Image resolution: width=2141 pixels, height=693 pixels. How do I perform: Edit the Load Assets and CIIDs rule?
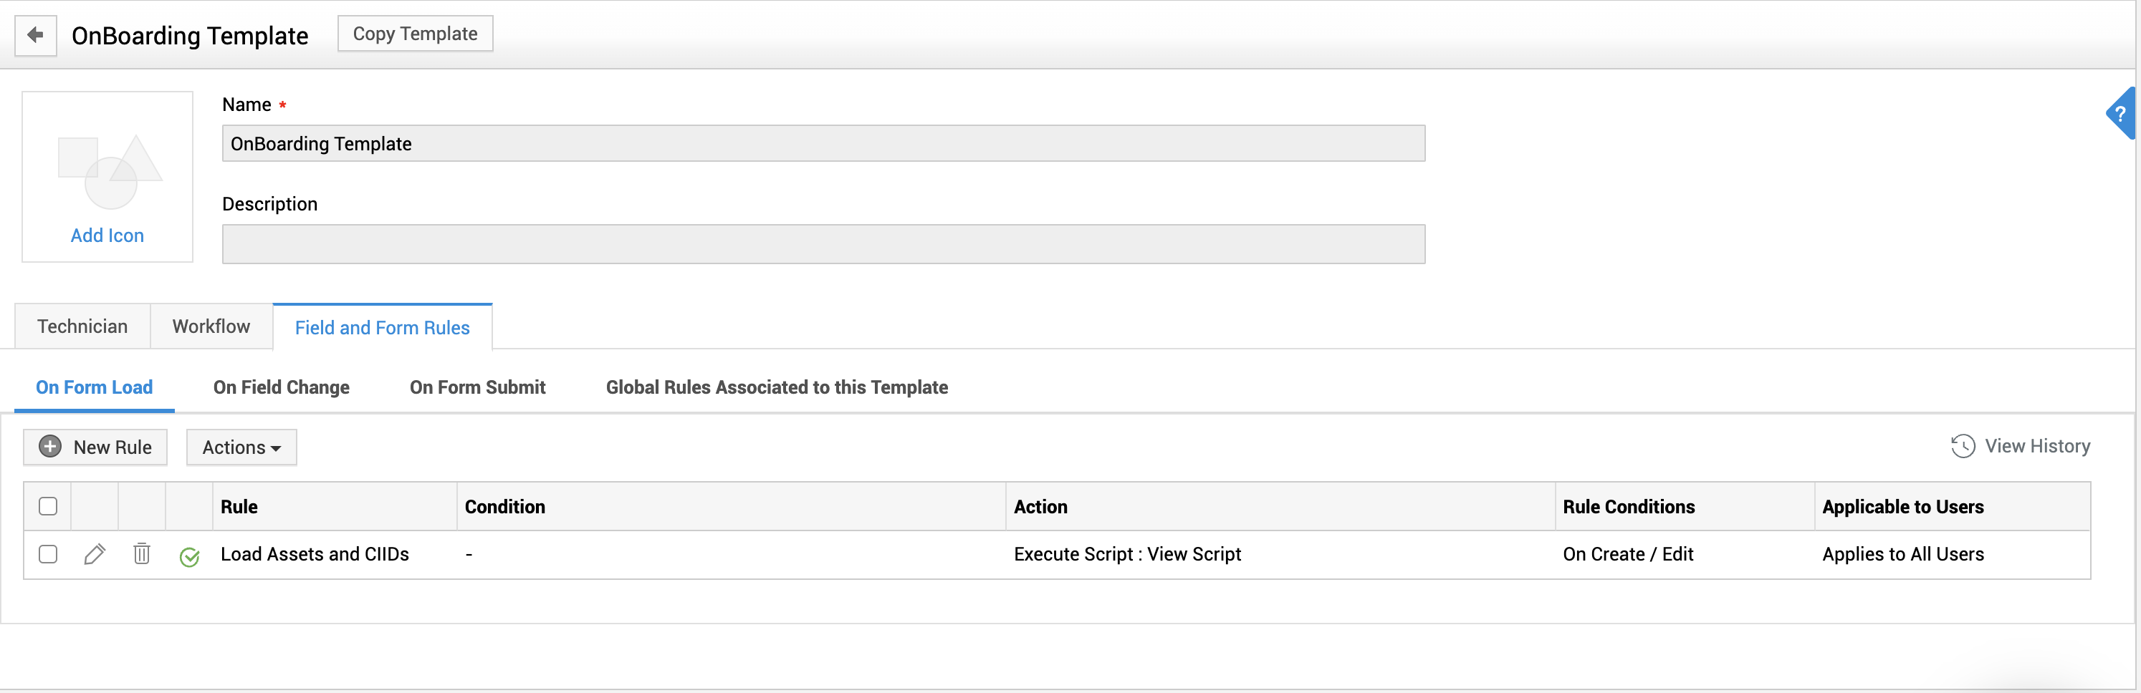click(x=95, y=553)
